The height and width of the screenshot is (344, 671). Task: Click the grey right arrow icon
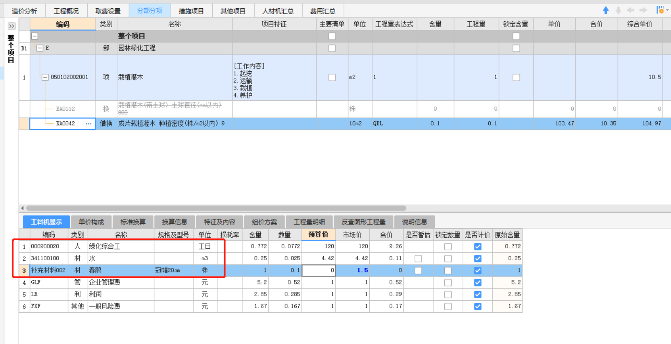tap(643, 10)
